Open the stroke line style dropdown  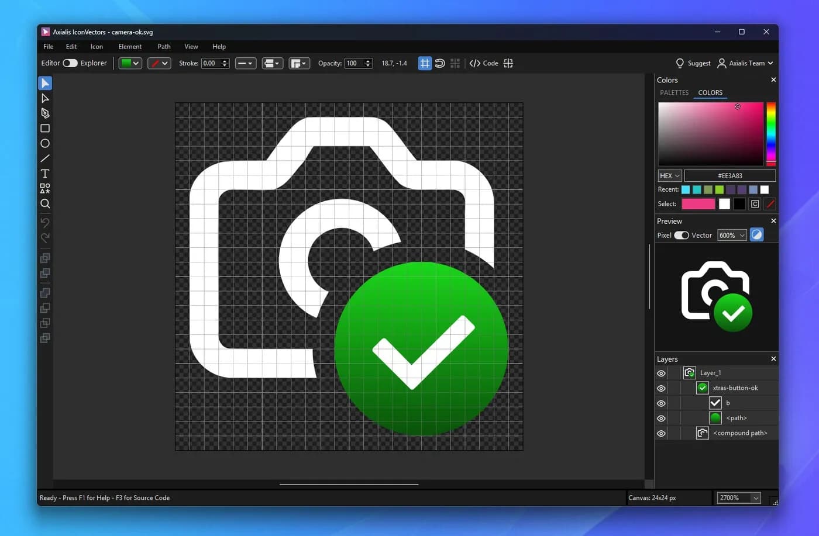[246, 63]
